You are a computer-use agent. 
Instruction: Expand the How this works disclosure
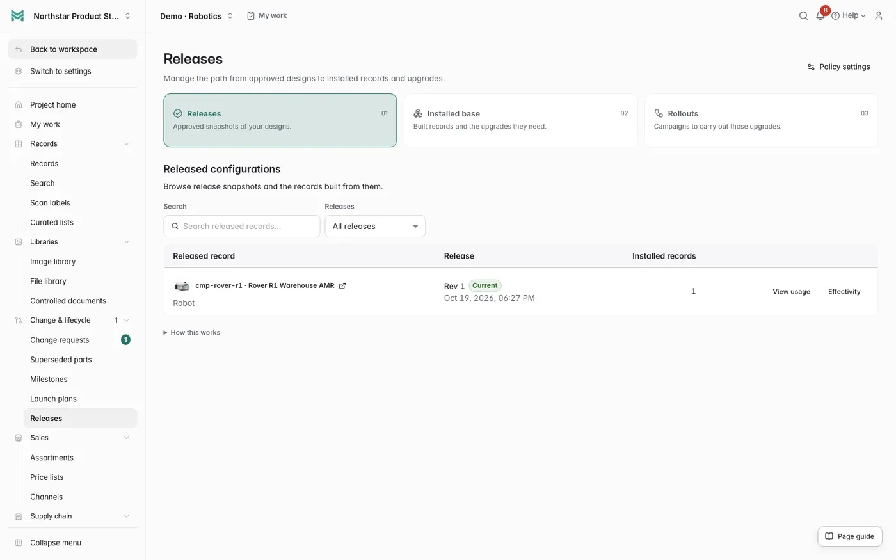pyautogui.click(x=192, y=333)
